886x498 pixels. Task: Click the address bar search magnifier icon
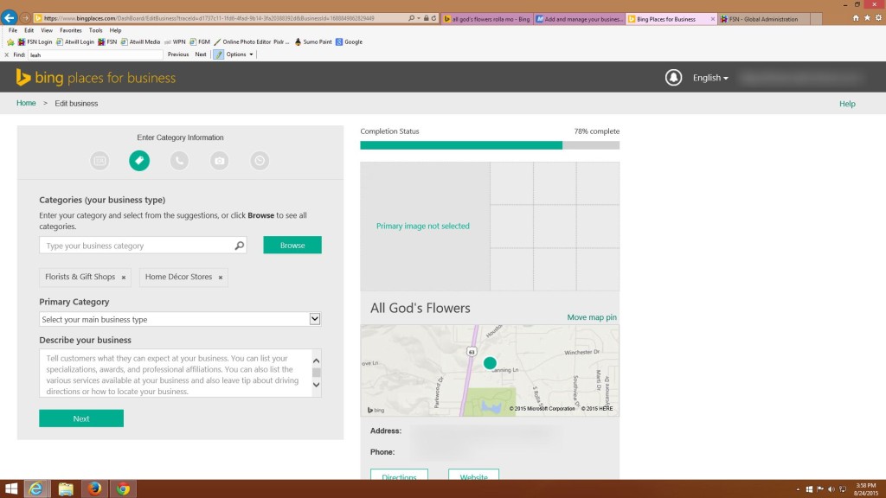click(x=411, y=18)
